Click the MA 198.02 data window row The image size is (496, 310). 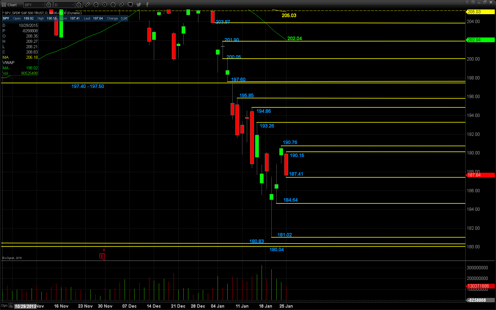20,68
